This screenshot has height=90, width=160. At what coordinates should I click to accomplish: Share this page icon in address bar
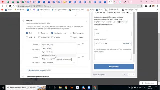pos(138,6)
